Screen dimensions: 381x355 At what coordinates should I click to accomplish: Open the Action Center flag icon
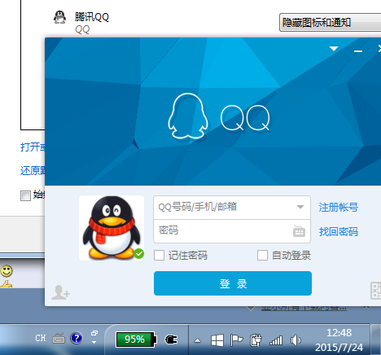(x=236, y=340)
